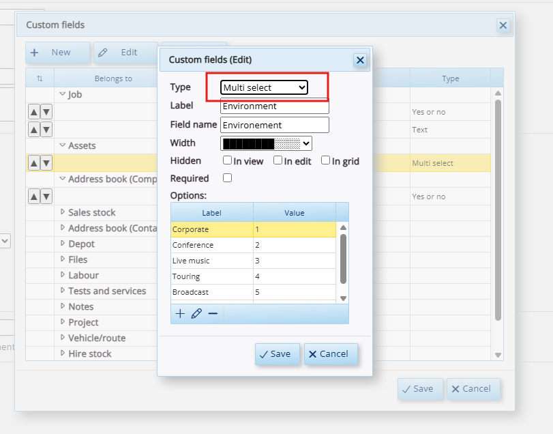Expand the Vehicle/route group
The width and height of the screenshot is (553, 434).
coord(63,337)
